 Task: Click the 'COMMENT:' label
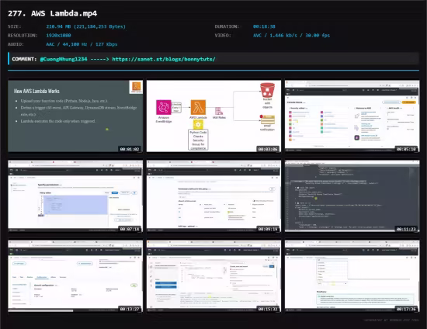(24, 59)
